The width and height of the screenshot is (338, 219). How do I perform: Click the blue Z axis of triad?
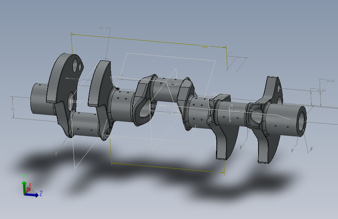click(32, 195)
